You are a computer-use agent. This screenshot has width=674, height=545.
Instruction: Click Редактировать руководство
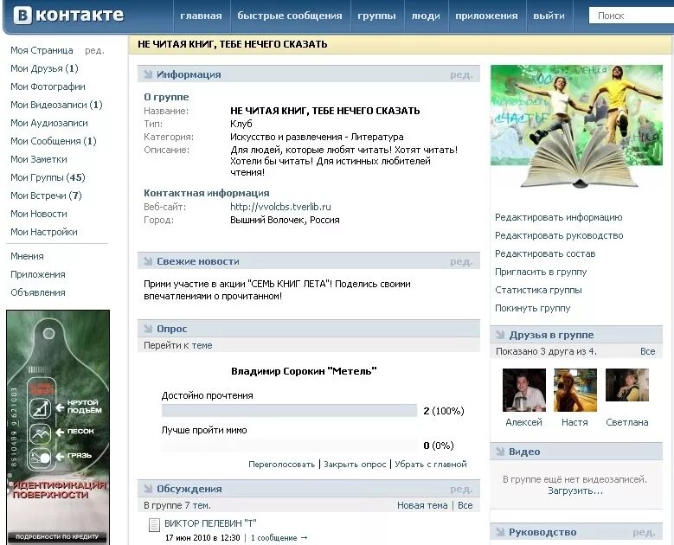[x=559, y=235]
